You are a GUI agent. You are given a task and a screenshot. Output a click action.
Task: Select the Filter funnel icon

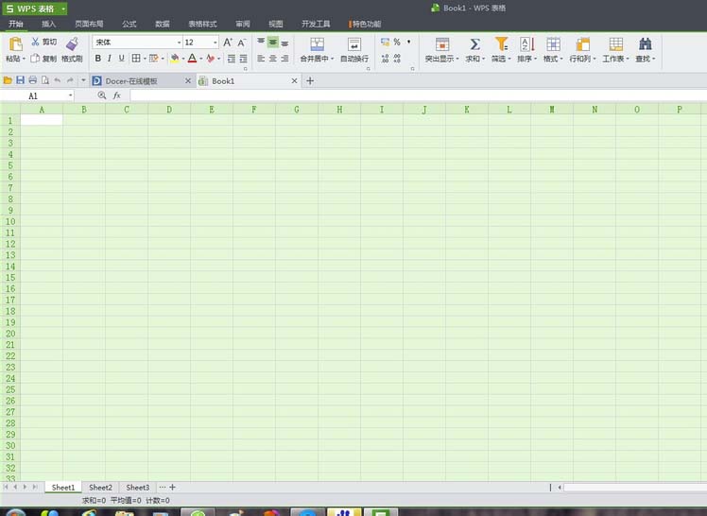coord(501,44)
